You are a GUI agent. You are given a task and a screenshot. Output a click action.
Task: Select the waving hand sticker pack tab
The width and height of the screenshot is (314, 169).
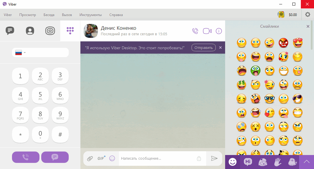tap(278, 162)
